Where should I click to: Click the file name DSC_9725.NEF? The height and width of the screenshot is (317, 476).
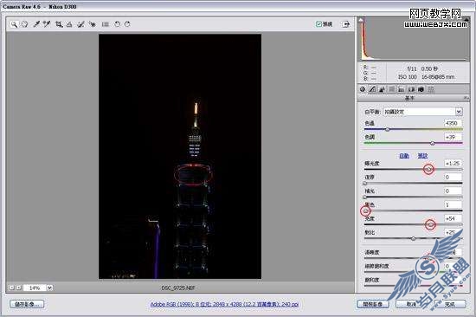(178, 288)
